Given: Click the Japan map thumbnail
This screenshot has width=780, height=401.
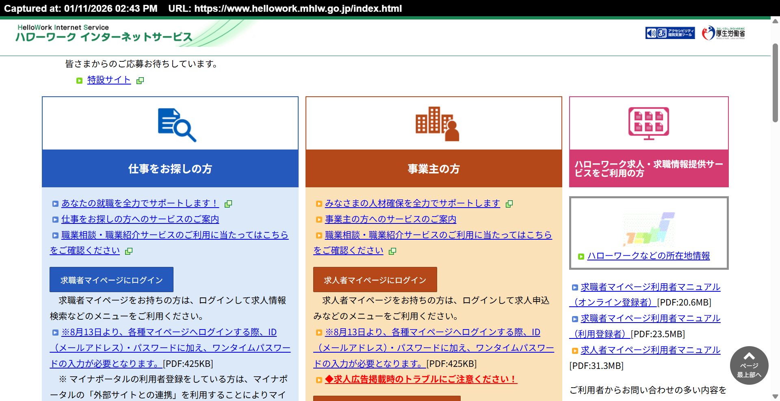Looking at the screenshot, I should tap(649, 229).
